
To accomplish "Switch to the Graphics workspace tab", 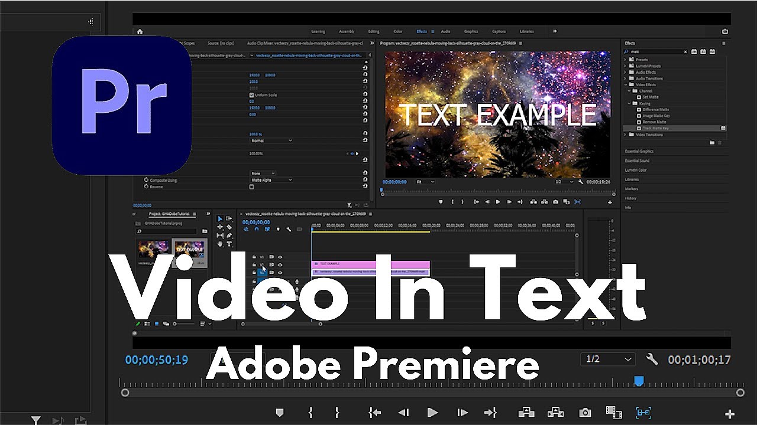I will point(471,31).
